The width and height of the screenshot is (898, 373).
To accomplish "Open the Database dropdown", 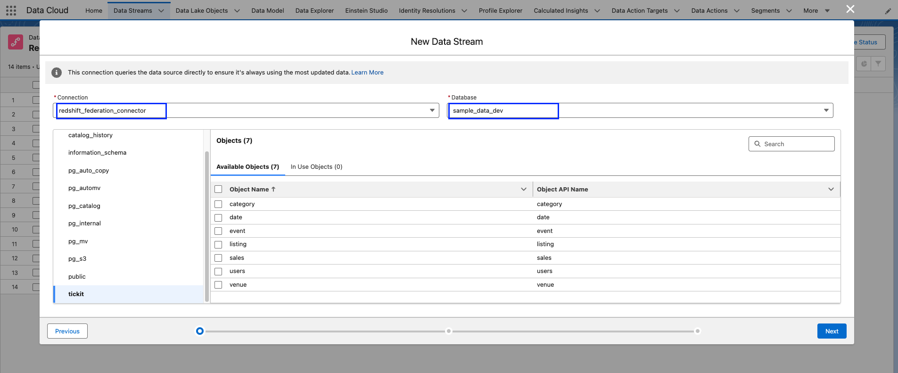I will pos(640,110).
